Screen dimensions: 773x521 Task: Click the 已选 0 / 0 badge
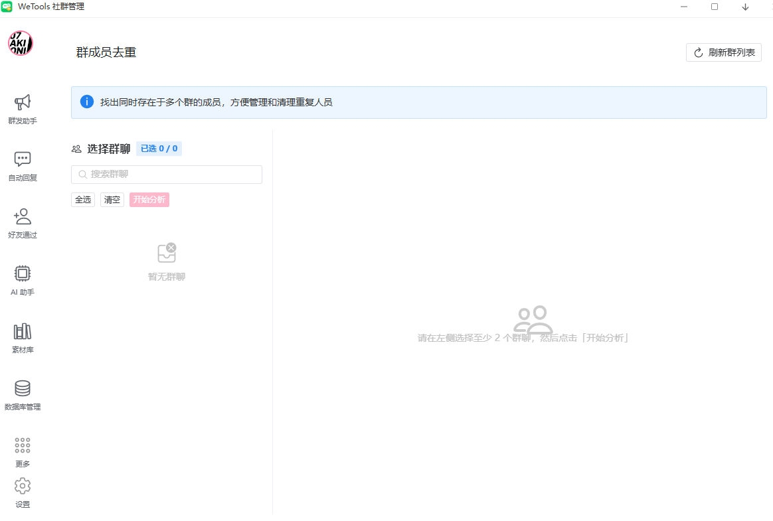pos(159,149)
